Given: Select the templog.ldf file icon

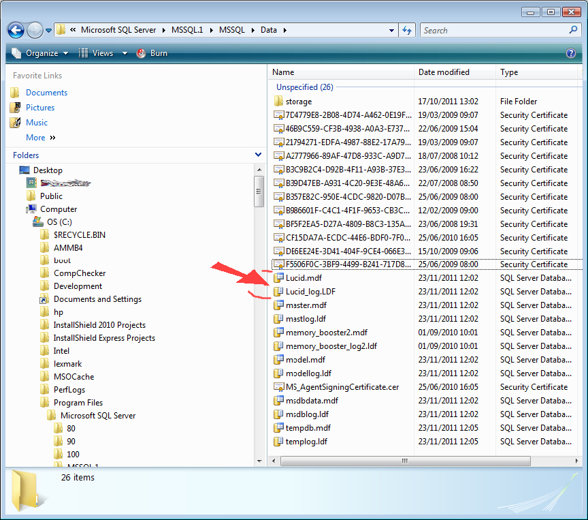Looking at the screenshot, I should click(x=278, y=442).
